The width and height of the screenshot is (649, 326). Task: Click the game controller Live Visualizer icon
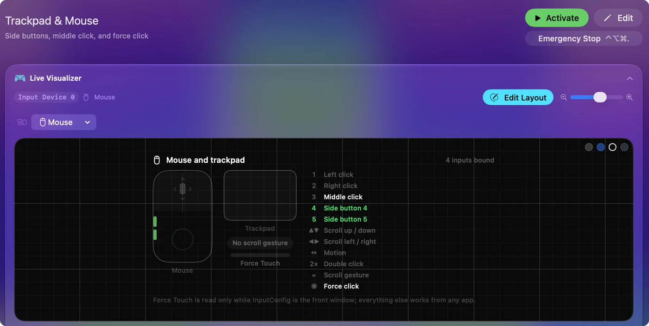pyautogui.click(x=20, y=78)
